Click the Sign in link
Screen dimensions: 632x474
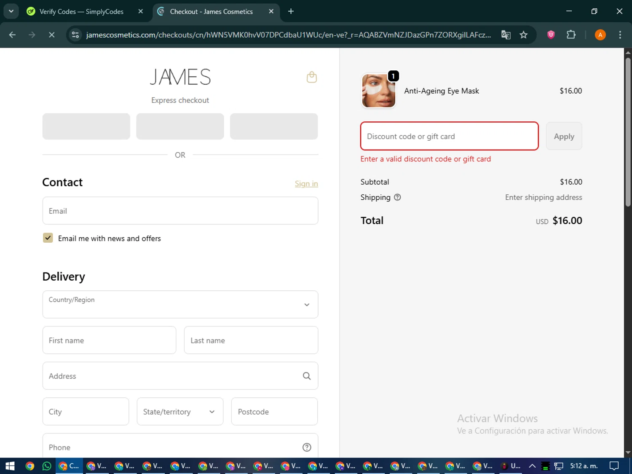[306, 184]
